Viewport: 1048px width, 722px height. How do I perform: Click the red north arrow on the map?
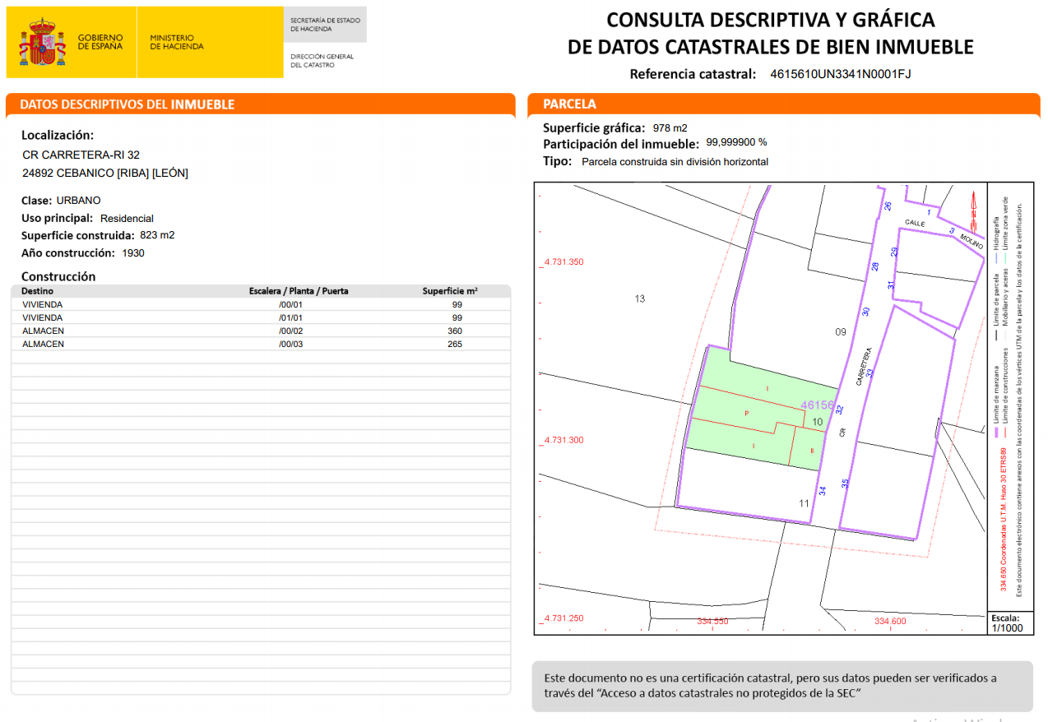pyautogui.click(x=975, y=211)
